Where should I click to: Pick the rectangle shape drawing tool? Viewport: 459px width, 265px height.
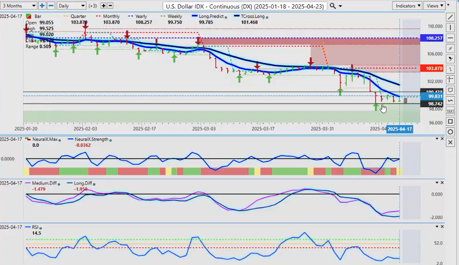tap(450, 122)
